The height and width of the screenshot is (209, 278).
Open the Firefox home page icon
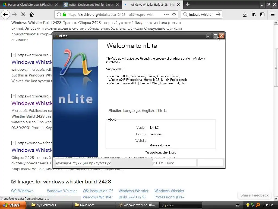[x=32, y=14]
